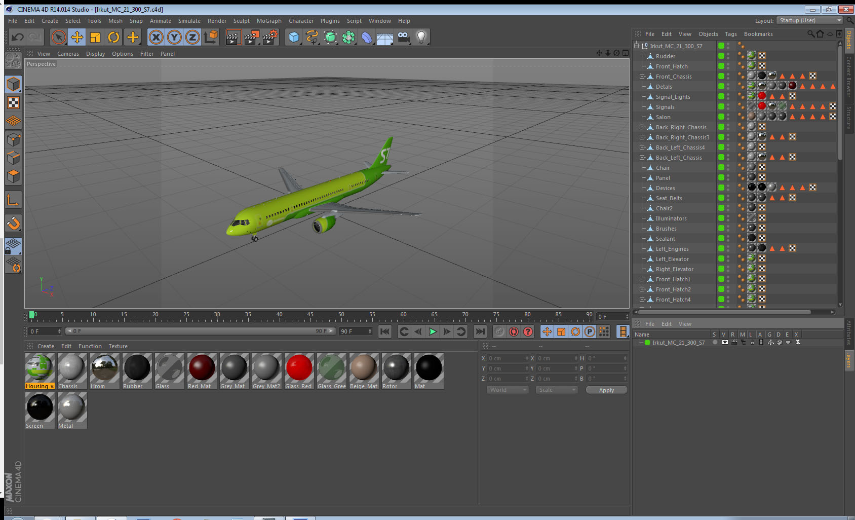Open the MoGraph menu
The width and height of the screenshot is (855, 520).
pyautogui.click(x=269, y=21)
